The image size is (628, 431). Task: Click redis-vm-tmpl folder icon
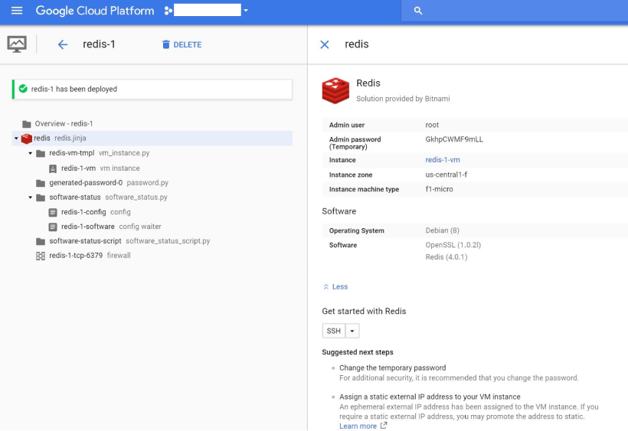41,153
